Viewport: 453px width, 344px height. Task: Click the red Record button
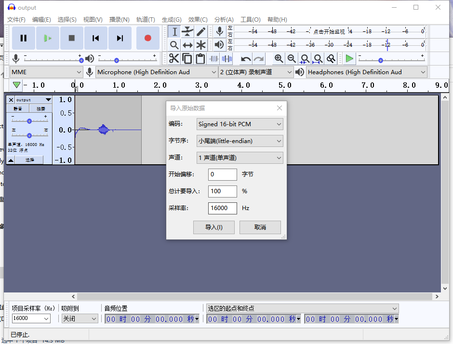click(147, 38)
